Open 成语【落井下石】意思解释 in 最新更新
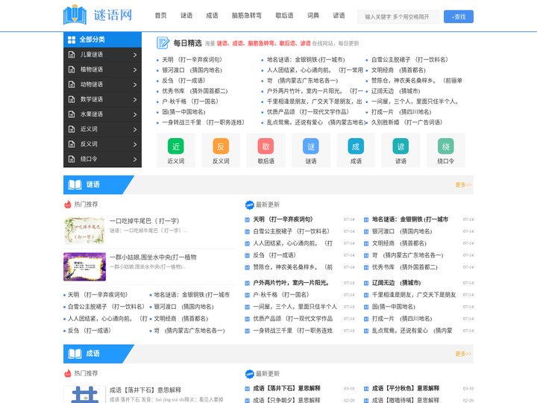 point(286,388)
